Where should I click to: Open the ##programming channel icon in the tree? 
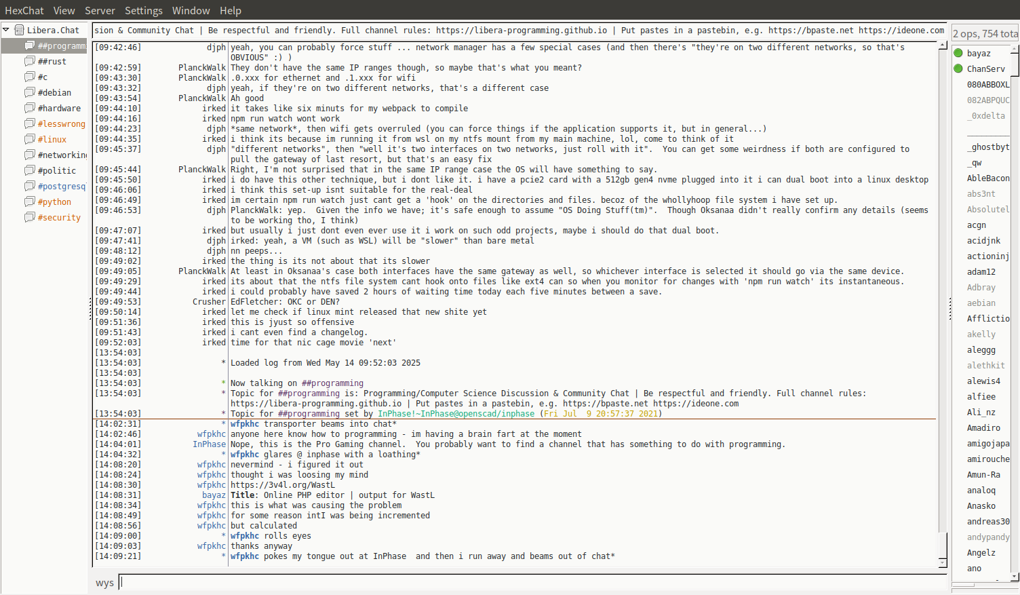click(29, 45)
